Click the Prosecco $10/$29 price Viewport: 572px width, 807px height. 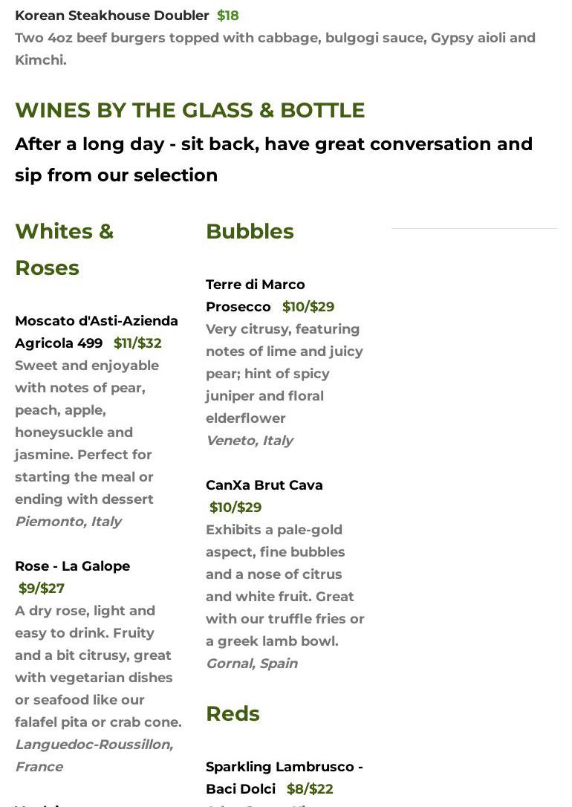click(308, 307)
